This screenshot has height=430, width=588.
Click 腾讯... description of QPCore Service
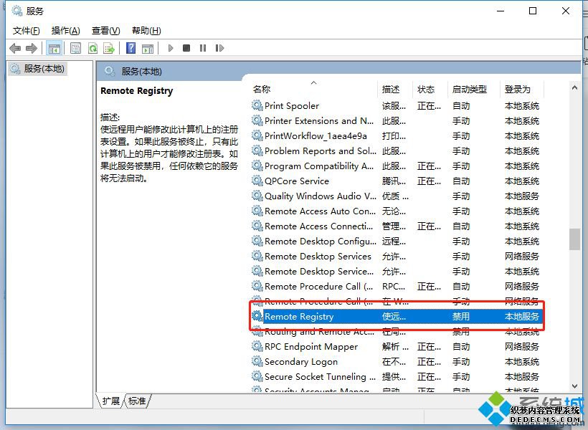(394, 181)
